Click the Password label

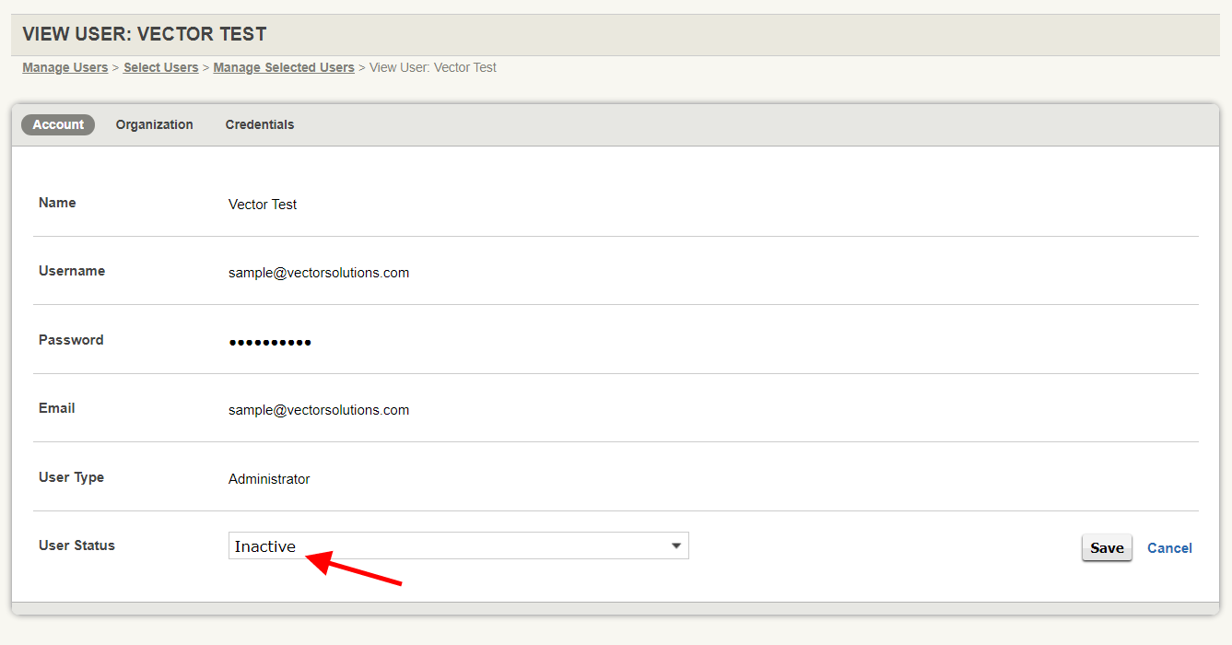(70, 339)
